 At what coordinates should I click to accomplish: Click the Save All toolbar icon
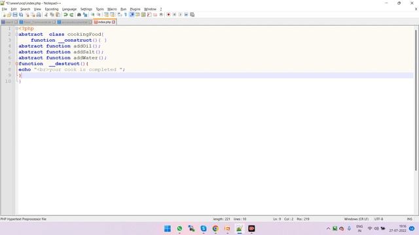[x=21, y=14]
